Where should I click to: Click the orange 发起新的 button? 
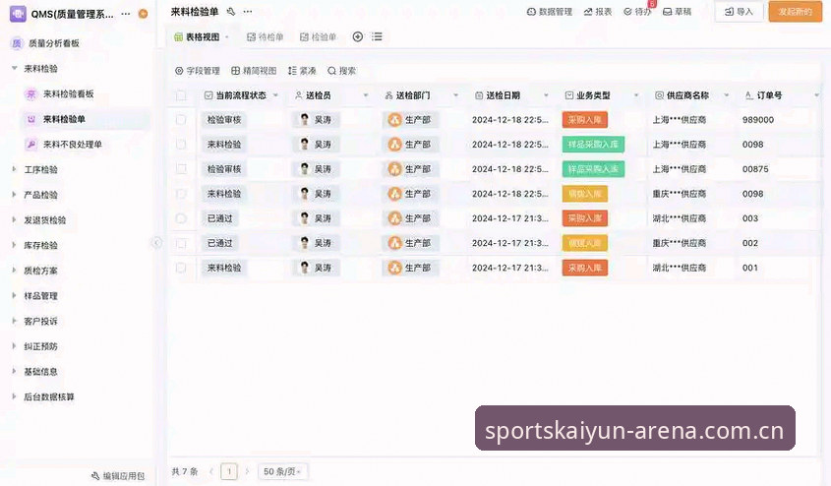(x=795, y=12)
